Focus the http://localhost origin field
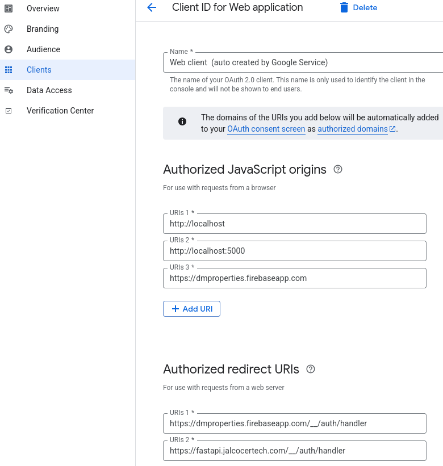Screen dimensions: 443x466 coord(294,224)
